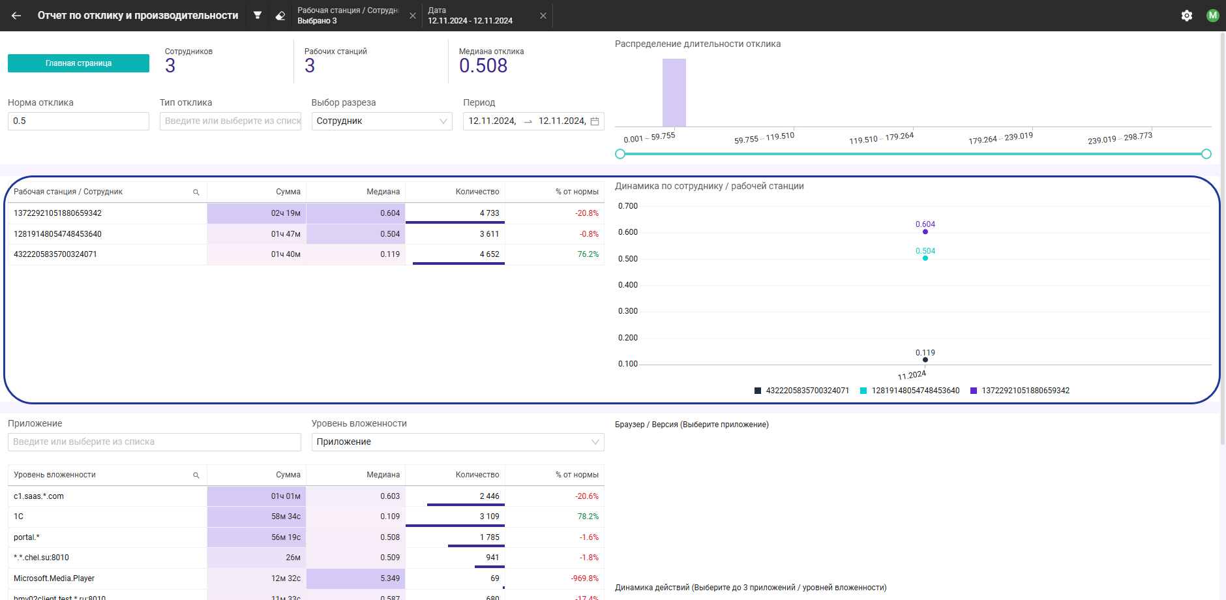The height and width of the screenshot is (600, 1226).
Task: Open settings gear icon
Action: (x=1187, y=16)
